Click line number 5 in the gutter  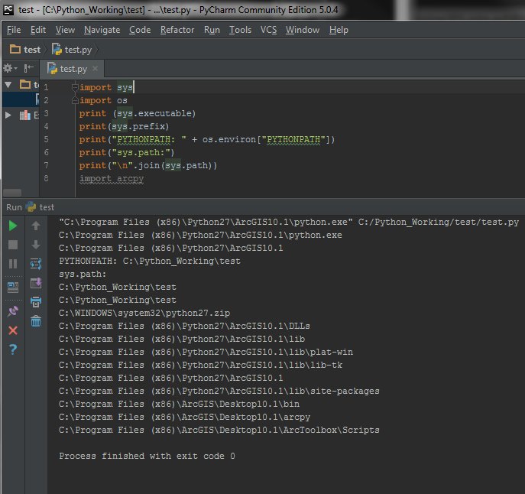tap(46, 139)
